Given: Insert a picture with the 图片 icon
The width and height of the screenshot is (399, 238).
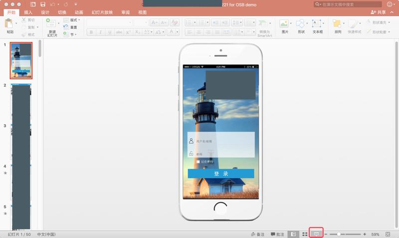Looking at the screenshot, I should 284,24.
